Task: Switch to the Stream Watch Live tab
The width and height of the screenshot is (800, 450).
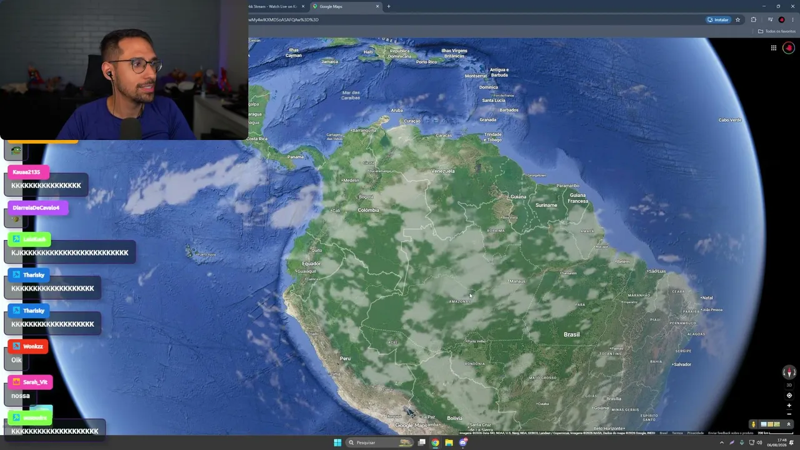Action: click(273, 6)
